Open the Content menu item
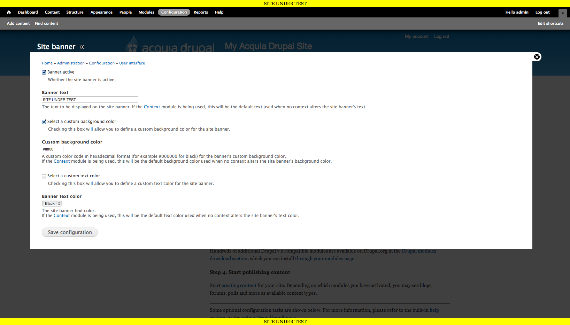The height and width of the screenshot is (325, 570). pos(52,12)
